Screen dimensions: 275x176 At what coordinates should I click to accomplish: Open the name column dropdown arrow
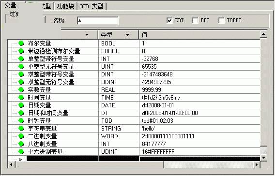coord(87,35)
